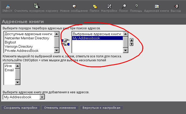Click Отменить изменения button
Screen dimensions: 186x114
point(60,108)
